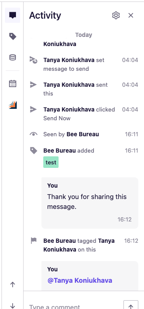The image size is (144, 309).
Task: Open the Activity comments sidebar icon
Action: coord(13,15)
